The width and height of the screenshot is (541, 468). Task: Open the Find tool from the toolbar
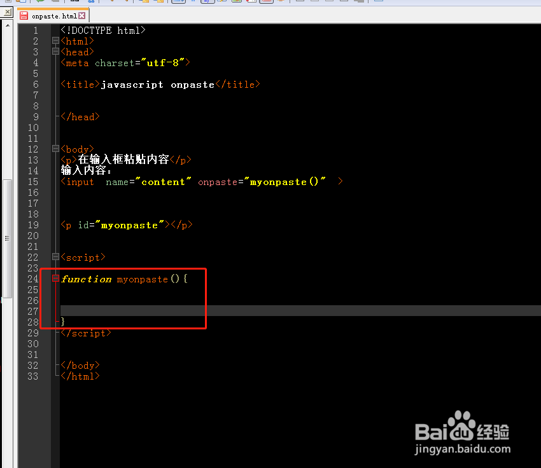(x=91, y=3)
